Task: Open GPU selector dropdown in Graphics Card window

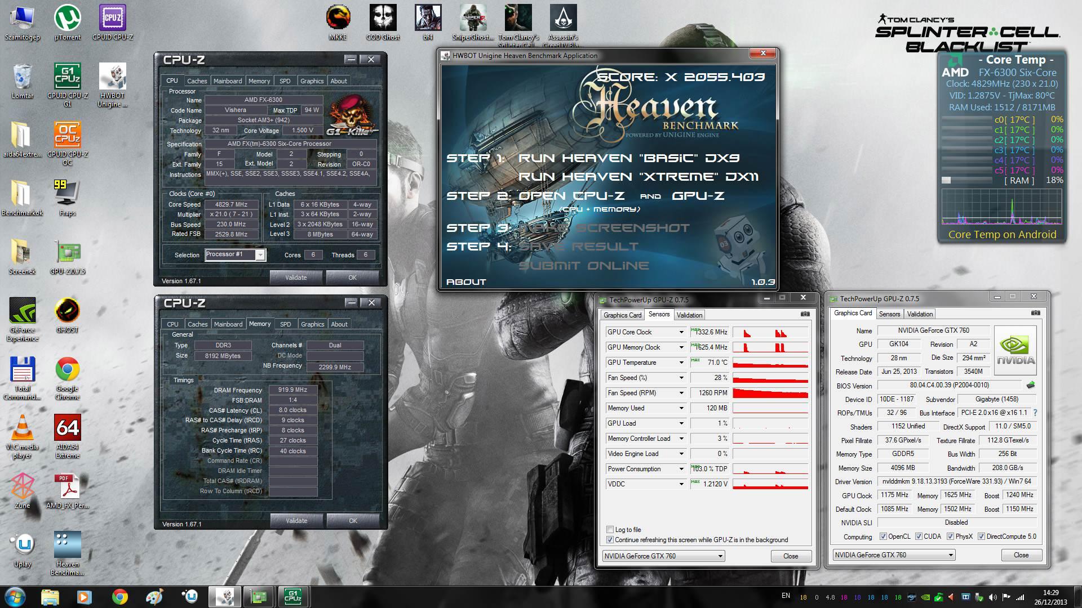Action: click(x=894, y=555)
